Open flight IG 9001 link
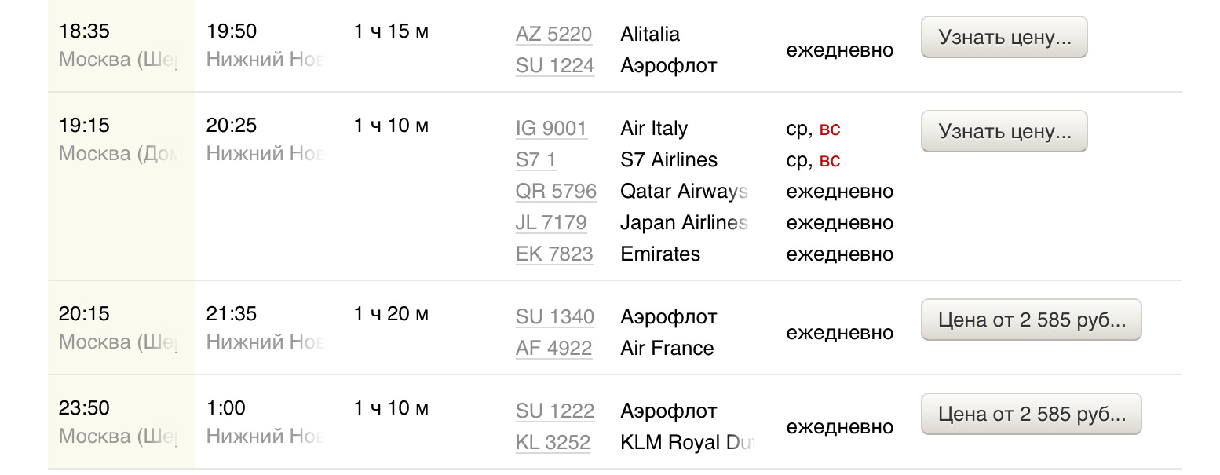Screen dimensions: 1220x475 pos(551,129)
